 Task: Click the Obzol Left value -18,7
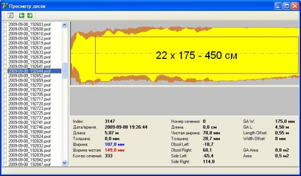(208, 144)
